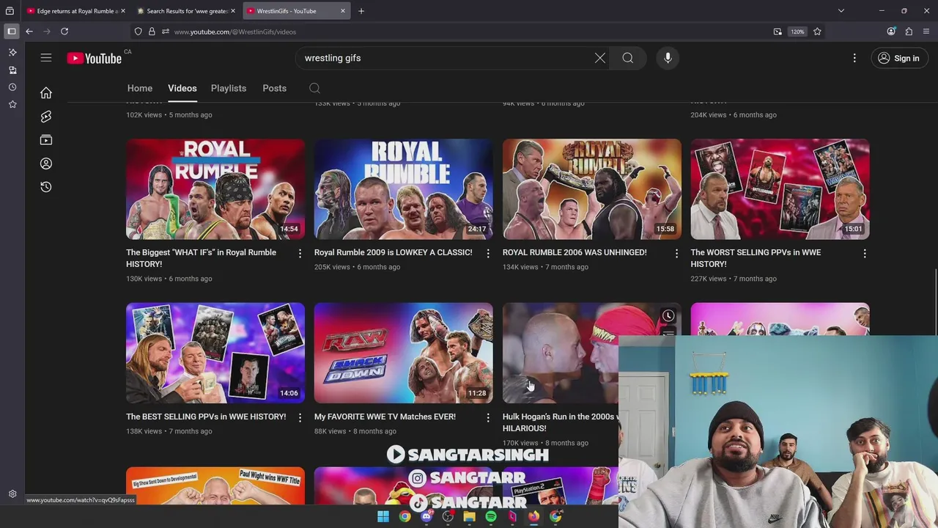Open options menu for BEST SELLING PPVs video

300,417
